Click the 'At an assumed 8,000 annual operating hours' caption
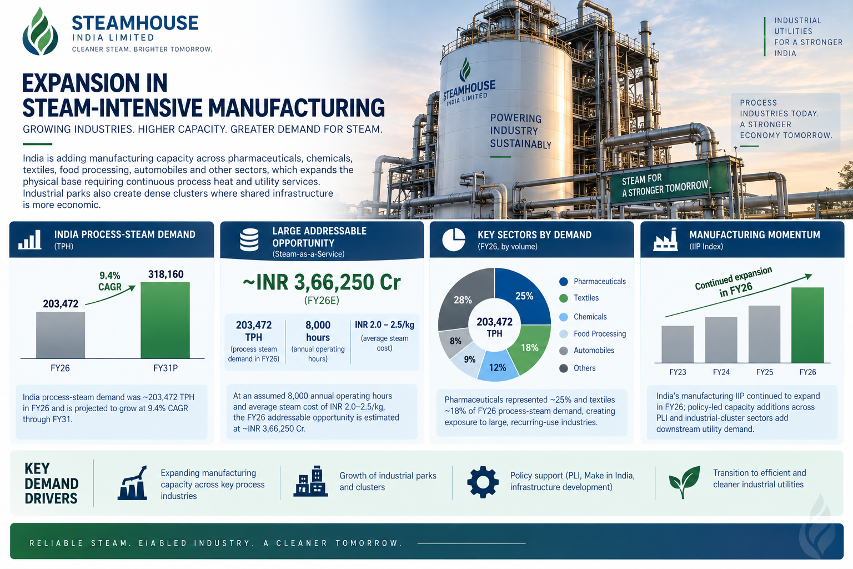Screen dimensions: 853x569 pos(316,412)
